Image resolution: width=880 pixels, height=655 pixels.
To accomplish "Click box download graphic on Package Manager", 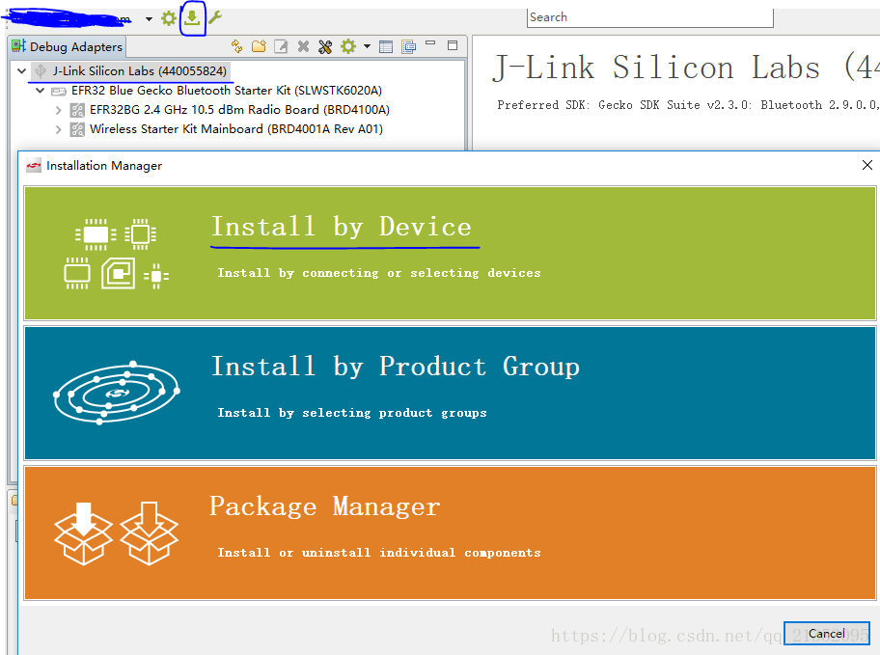I will tap(116, 532).
